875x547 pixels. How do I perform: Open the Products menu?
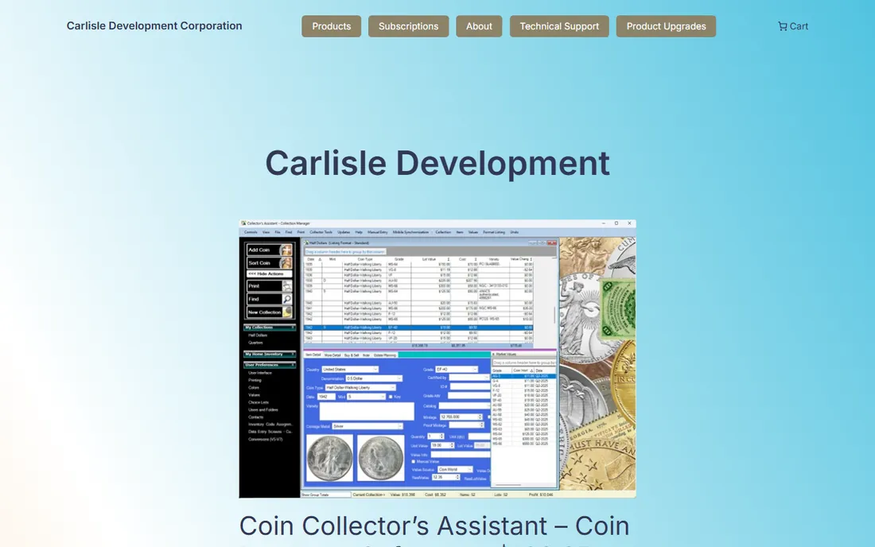331,26
